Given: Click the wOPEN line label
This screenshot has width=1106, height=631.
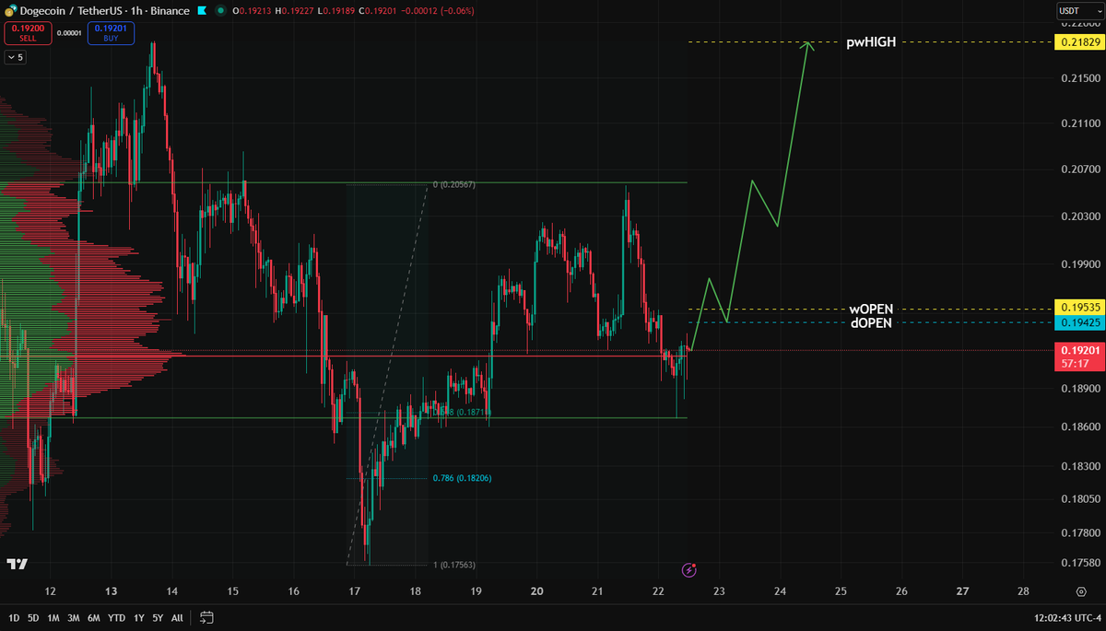Looking at the screenshot, I should pos(871,309).
